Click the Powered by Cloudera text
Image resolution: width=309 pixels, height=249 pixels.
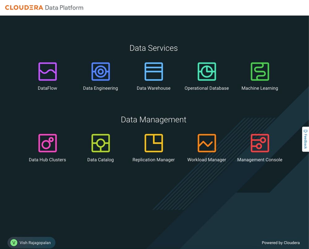point(281,243)
